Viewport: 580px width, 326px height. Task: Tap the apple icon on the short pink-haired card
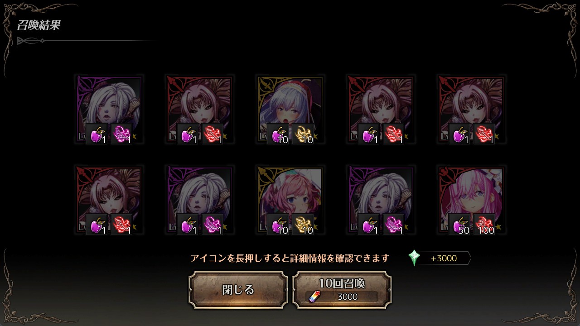(x=278, y=225)
